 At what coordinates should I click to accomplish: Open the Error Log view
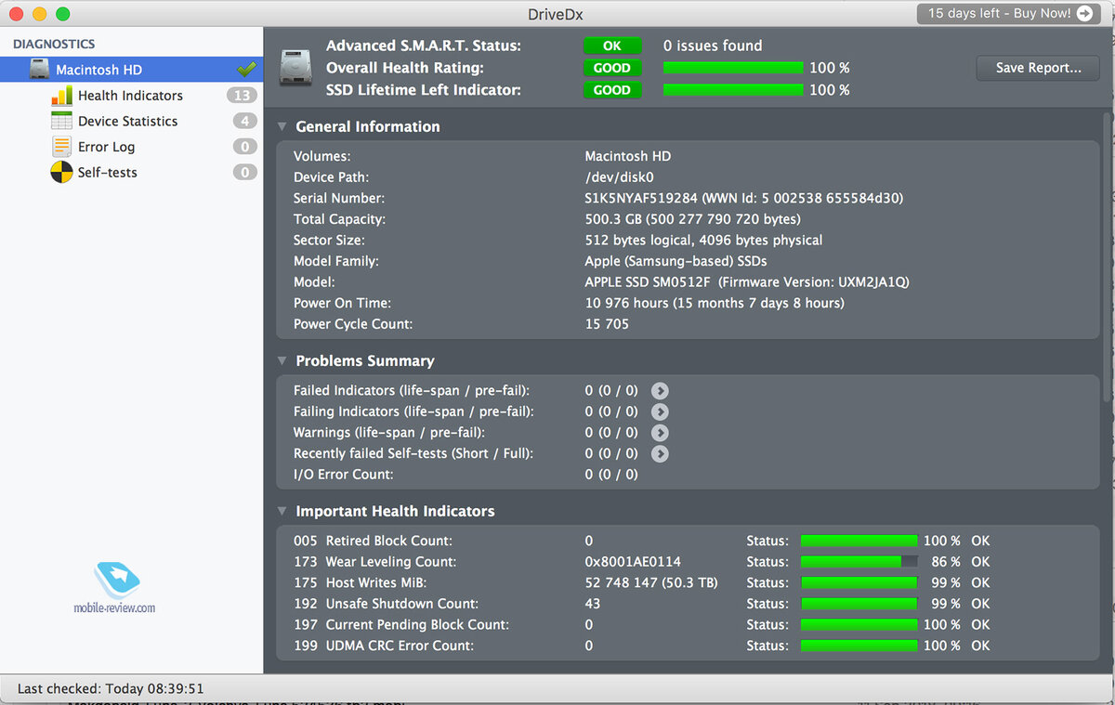pyautogui.click(x=132, y=147)
